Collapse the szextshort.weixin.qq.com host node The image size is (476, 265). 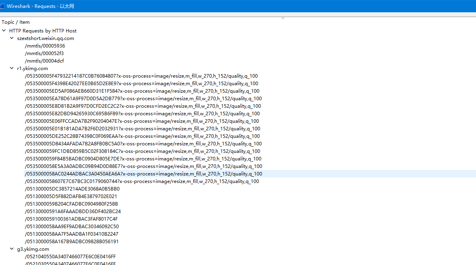coord(12,38)
